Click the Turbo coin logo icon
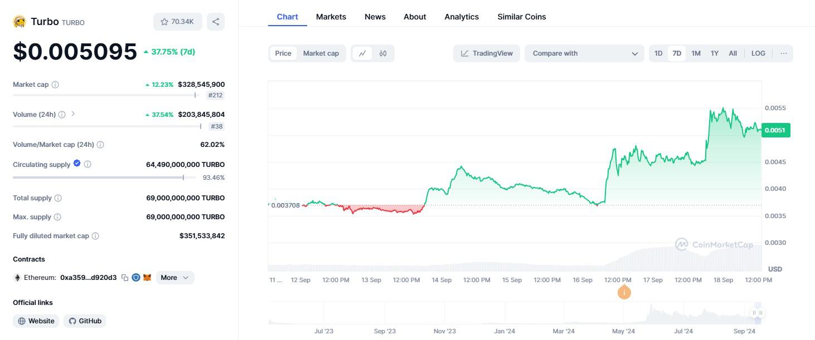 point(20,22)
